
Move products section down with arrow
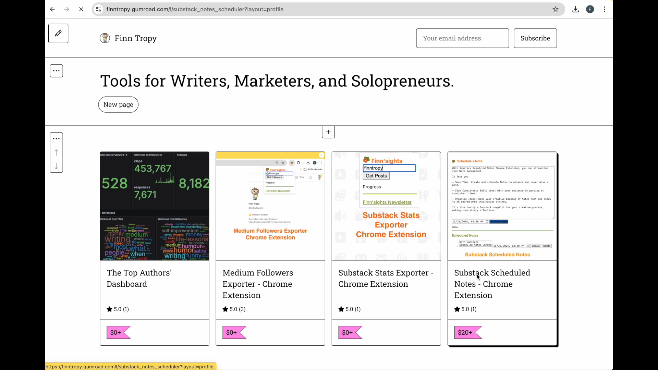(x=57, y=166)
